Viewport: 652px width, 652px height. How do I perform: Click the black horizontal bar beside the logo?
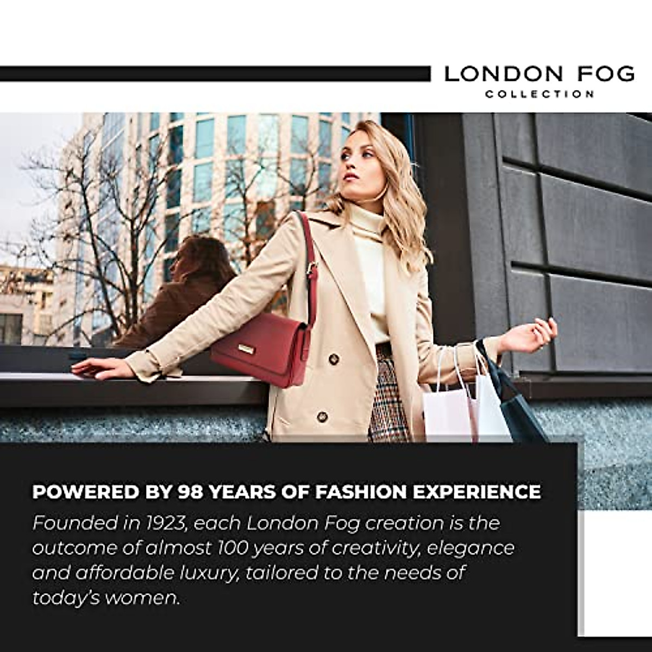pos(215,74)
